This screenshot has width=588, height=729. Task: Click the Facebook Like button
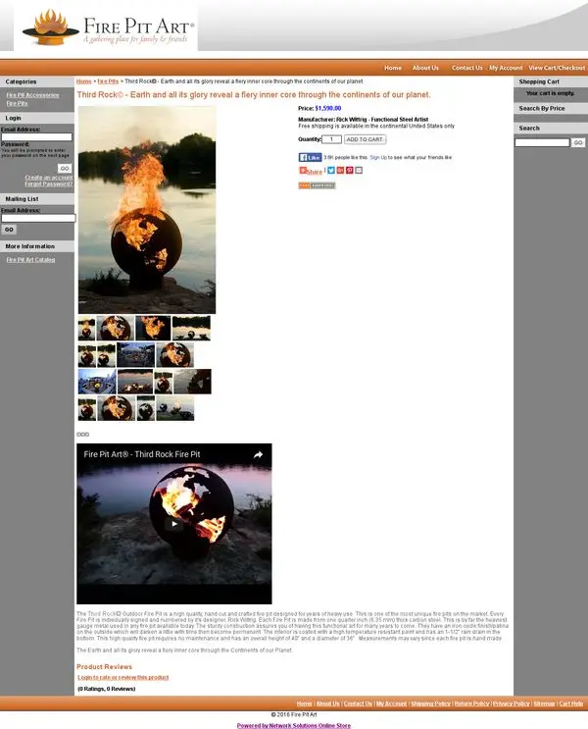(x=310, y=157)
